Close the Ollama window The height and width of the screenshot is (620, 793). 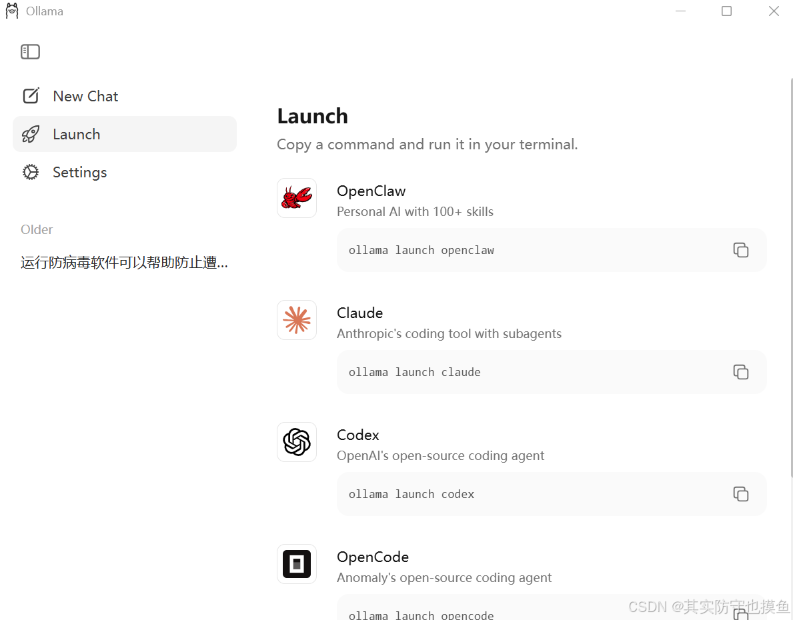(773, 11)
